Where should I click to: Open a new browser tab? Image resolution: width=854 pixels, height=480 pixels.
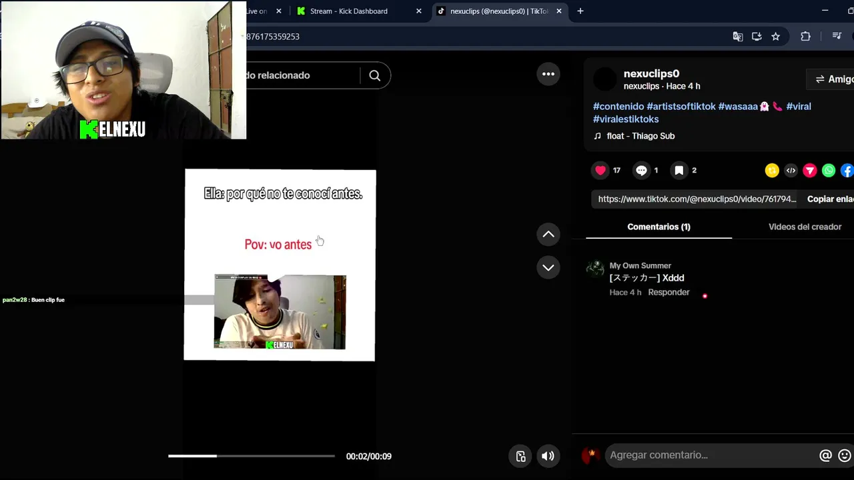[580, 11]
